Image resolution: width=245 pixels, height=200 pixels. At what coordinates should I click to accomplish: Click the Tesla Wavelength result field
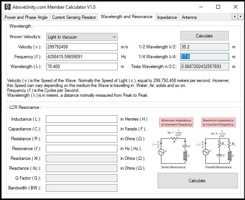point(204,67)
